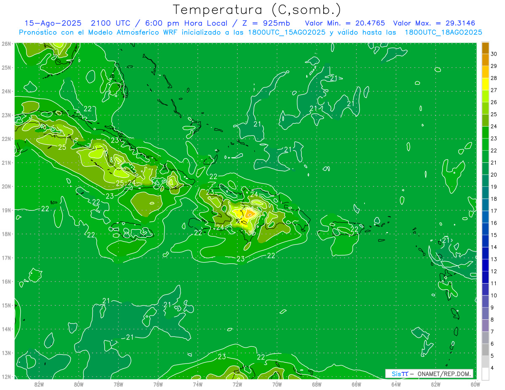The image size is (505, 390).
Task: Click 'Valor Max. = 29.3146' text
Action: click(434, 24)
